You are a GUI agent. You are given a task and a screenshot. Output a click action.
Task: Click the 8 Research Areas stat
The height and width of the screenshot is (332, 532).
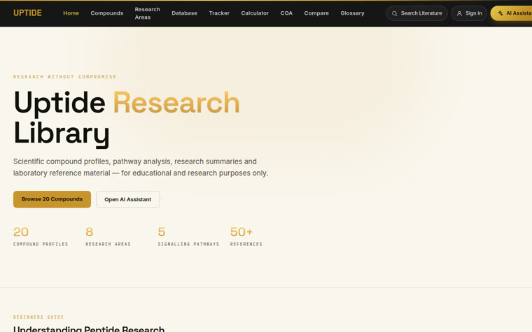point(108,236)
